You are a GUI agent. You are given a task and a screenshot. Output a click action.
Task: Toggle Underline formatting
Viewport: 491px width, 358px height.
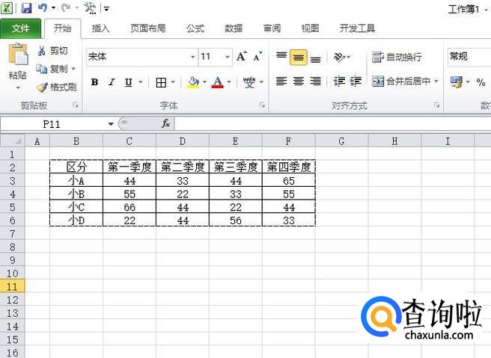coord(129,82)
